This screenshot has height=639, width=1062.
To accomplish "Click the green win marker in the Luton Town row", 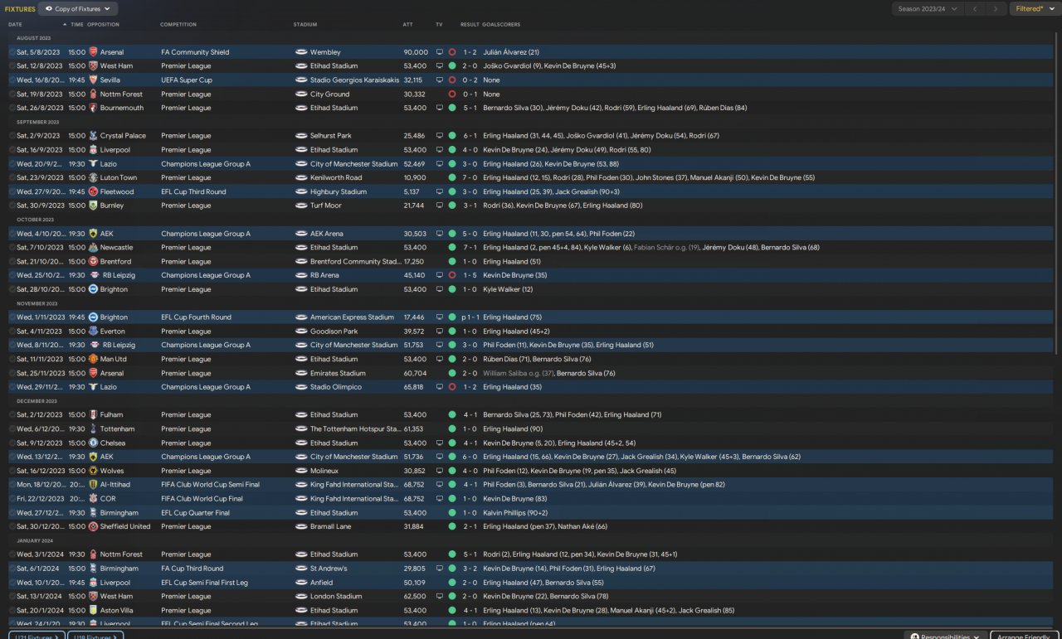I will click(452, 177).
